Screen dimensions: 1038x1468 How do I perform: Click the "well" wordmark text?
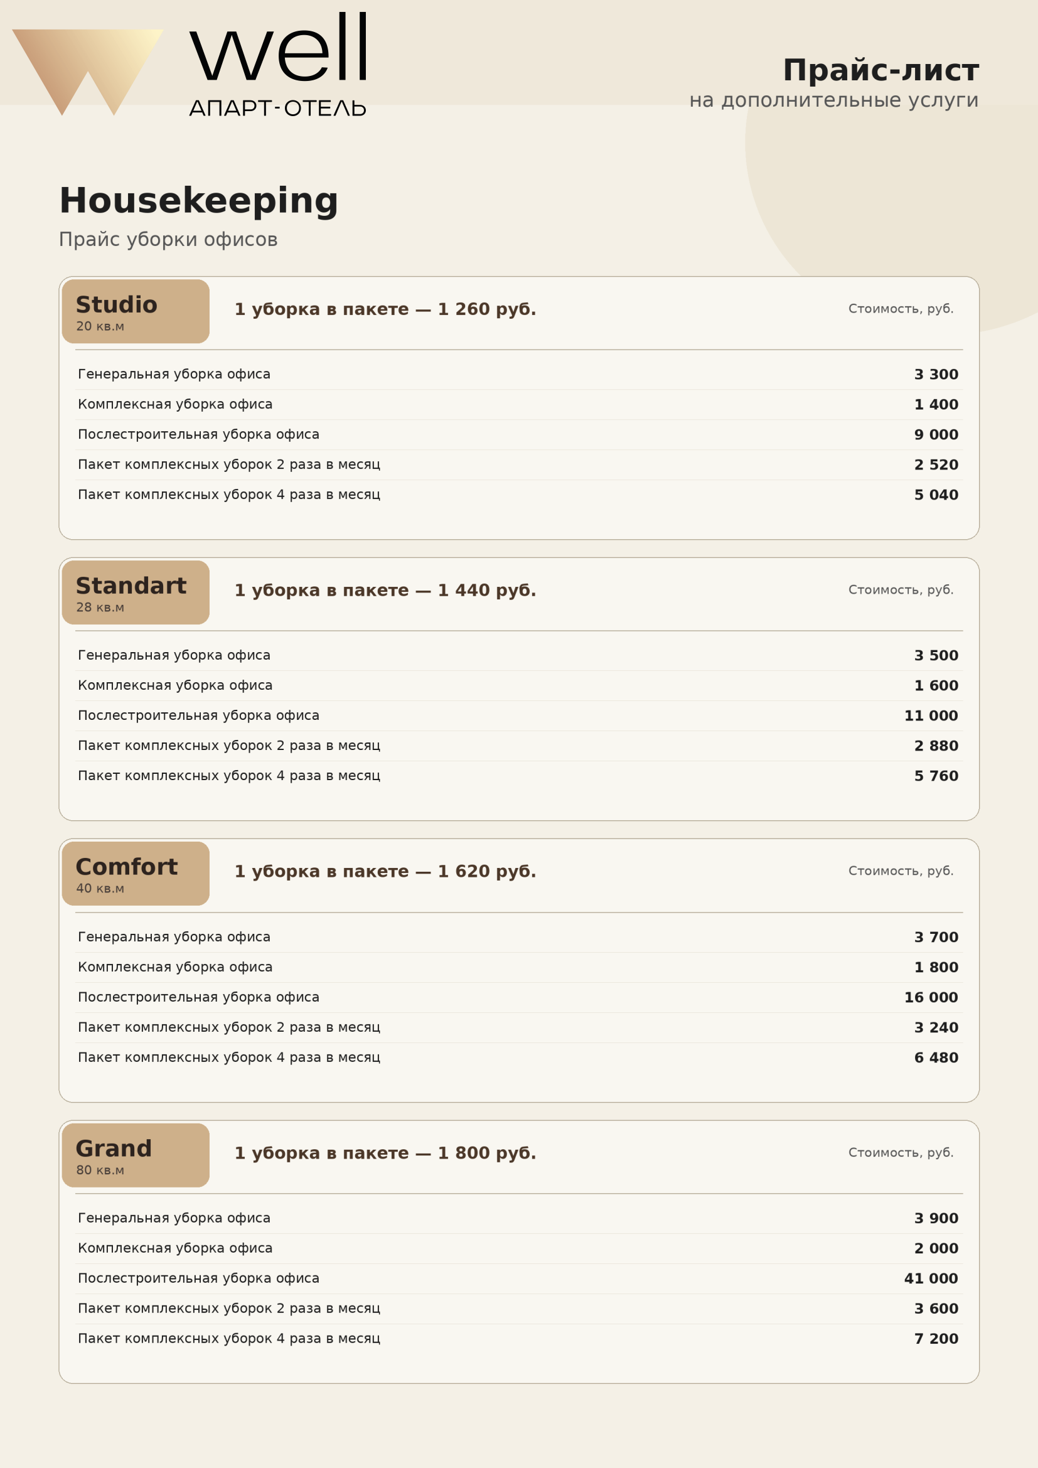click(x=279, y=50)
